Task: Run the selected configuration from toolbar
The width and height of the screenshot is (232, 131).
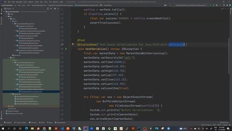Action: [211, 5]
